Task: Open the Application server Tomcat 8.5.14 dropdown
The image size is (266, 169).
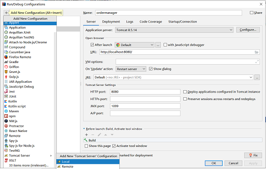Action: pos(174,30)
